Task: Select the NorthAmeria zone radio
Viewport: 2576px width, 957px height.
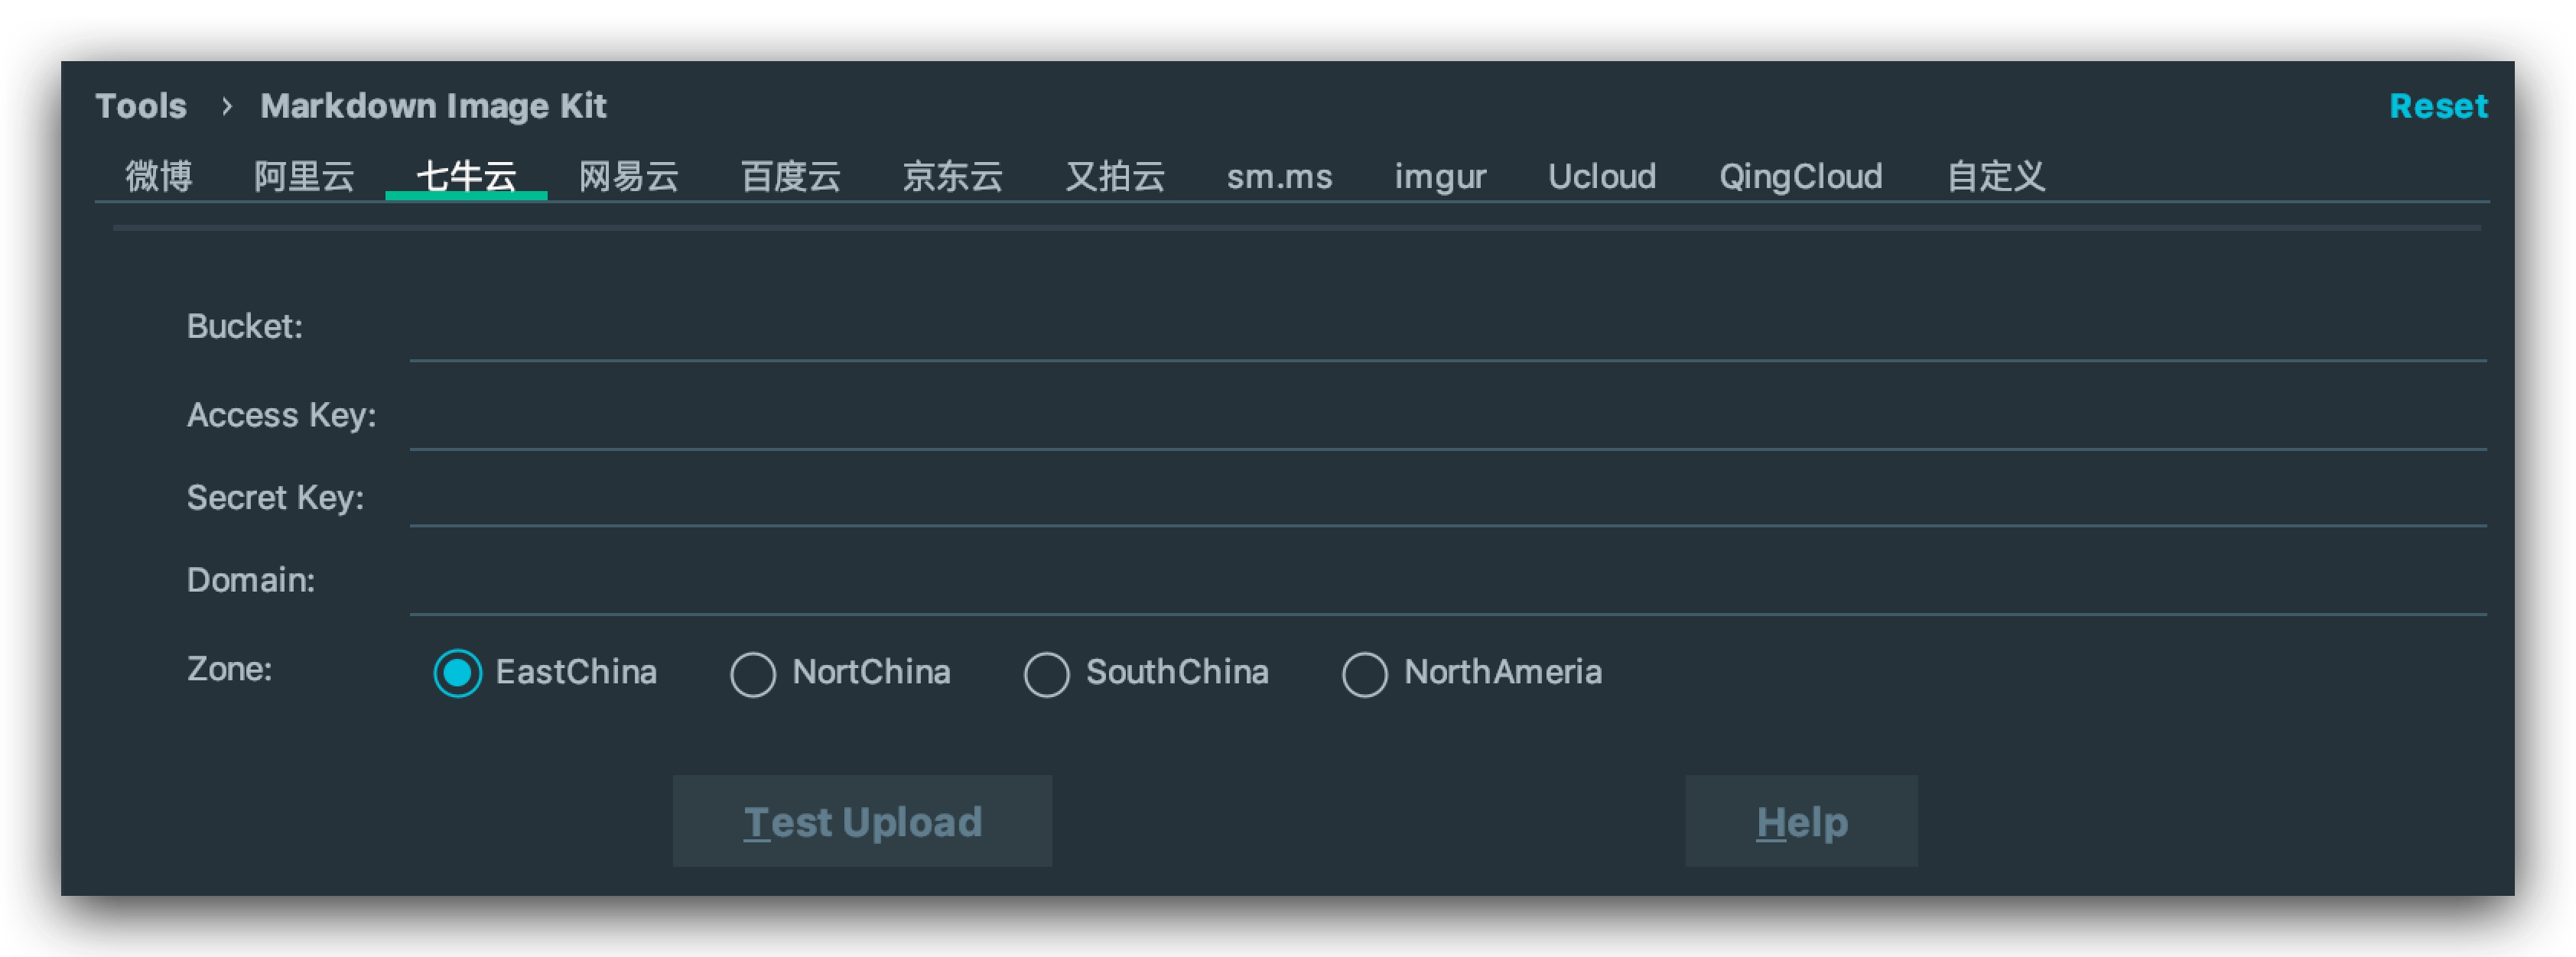Action: click(1365, 674)
